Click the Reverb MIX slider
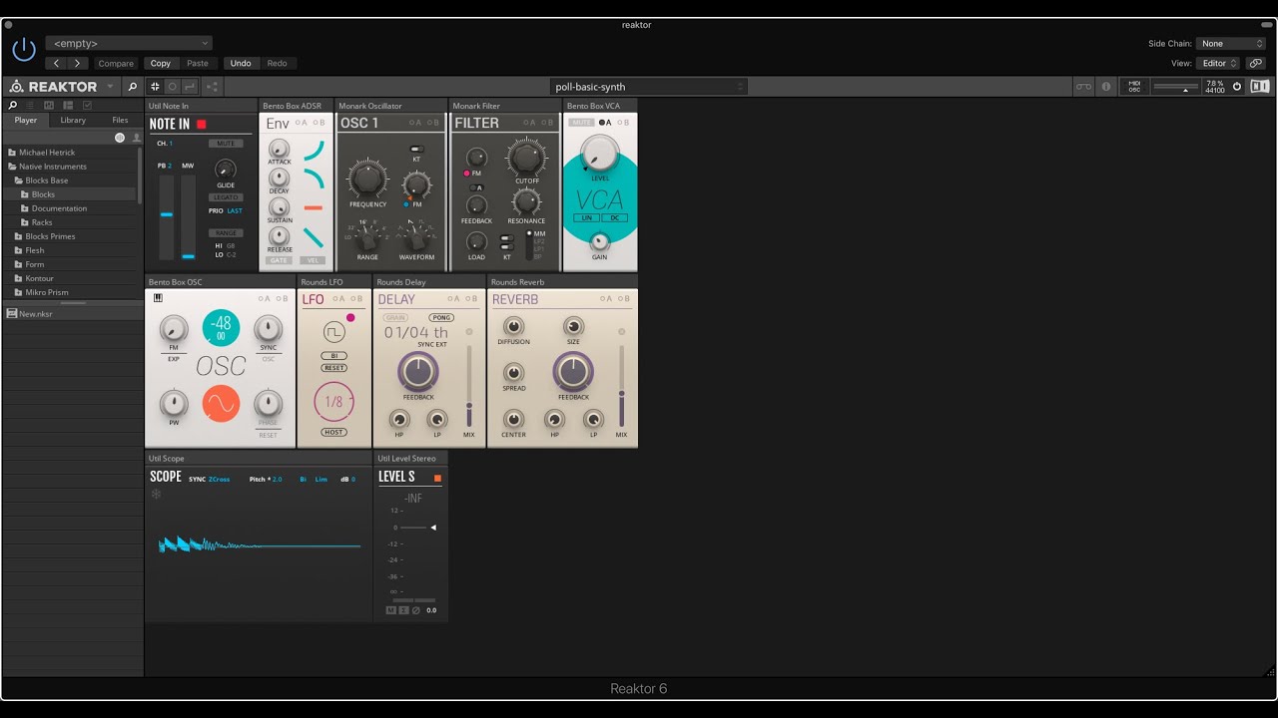The height and width of the screenshot is (718, 1278). tap(621, 387)
